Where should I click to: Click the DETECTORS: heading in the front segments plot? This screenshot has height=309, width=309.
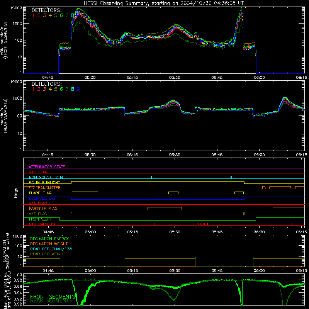click(47, 10)
